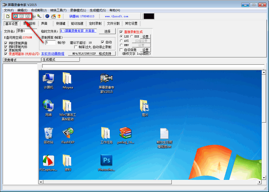Open the 文件(F) menu
269x192 pixels.
point(9,10)
